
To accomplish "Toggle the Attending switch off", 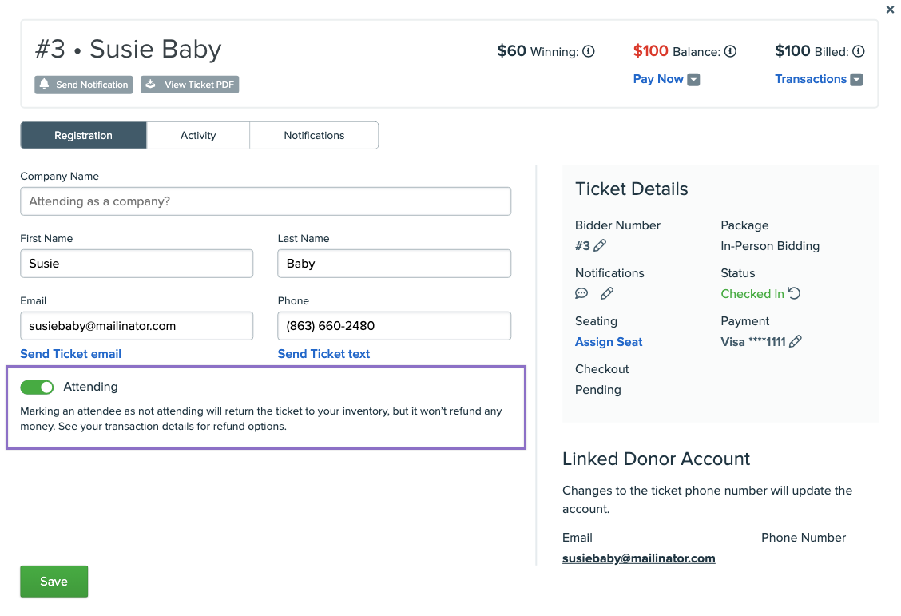I will point(37,387).
